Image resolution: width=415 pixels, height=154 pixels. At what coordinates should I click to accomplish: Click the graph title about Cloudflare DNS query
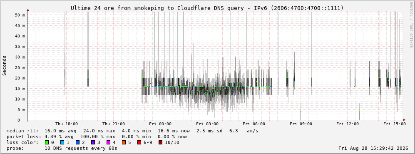click(207, 8)
